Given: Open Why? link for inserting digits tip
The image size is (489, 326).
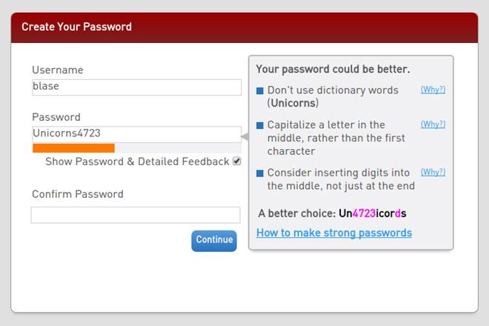Looking at the screenshot, I should pos(433,172).
